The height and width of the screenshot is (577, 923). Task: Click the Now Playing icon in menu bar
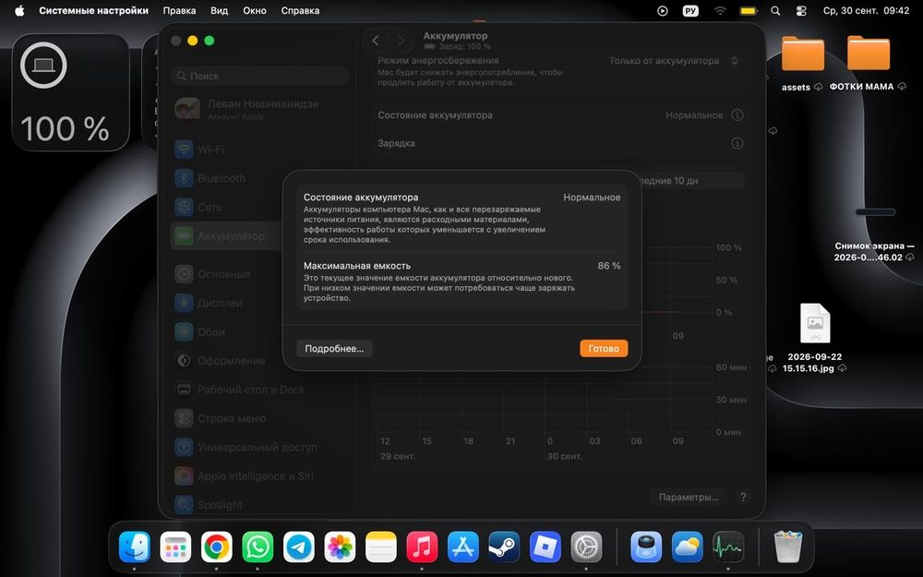tap(663, 10)
